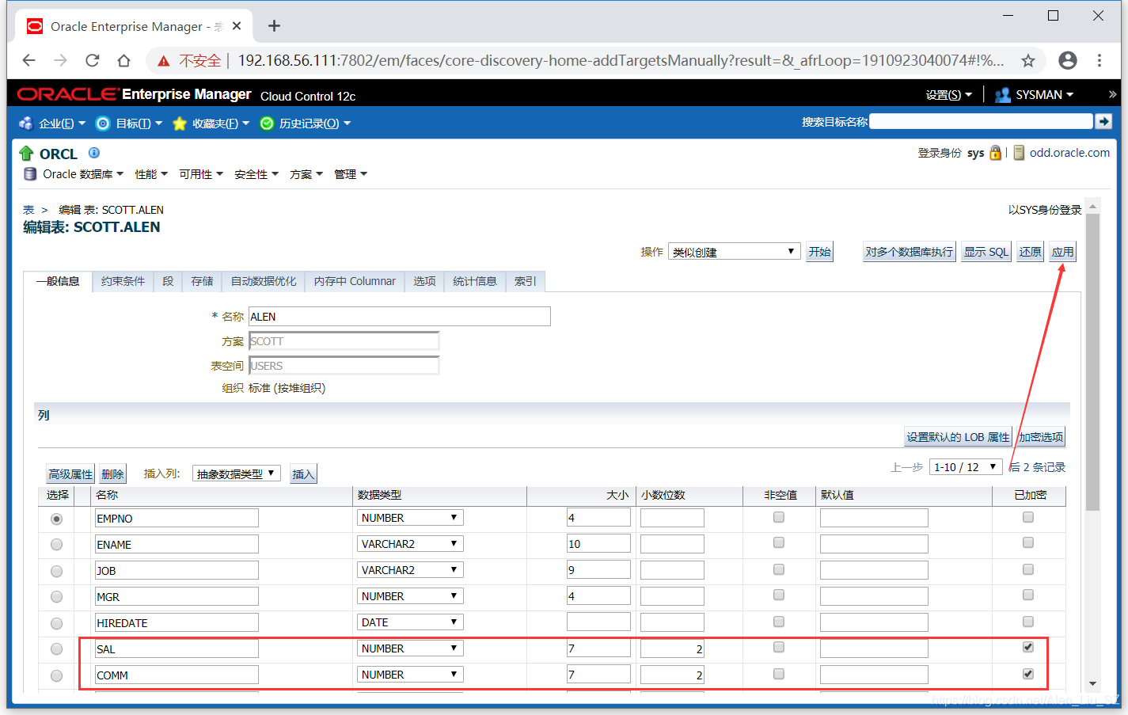Open Chrome three-dot menu
The width and height of the screenshot is (1128, 715).
pos(1100,60)
